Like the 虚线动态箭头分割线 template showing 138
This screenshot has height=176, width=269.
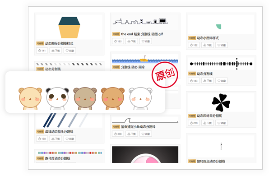(42, 139)
